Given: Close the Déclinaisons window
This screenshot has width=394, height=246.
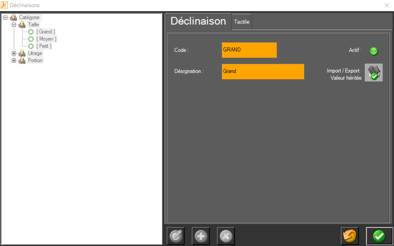Looking at the screenshot, I should [x=387, y=5].
